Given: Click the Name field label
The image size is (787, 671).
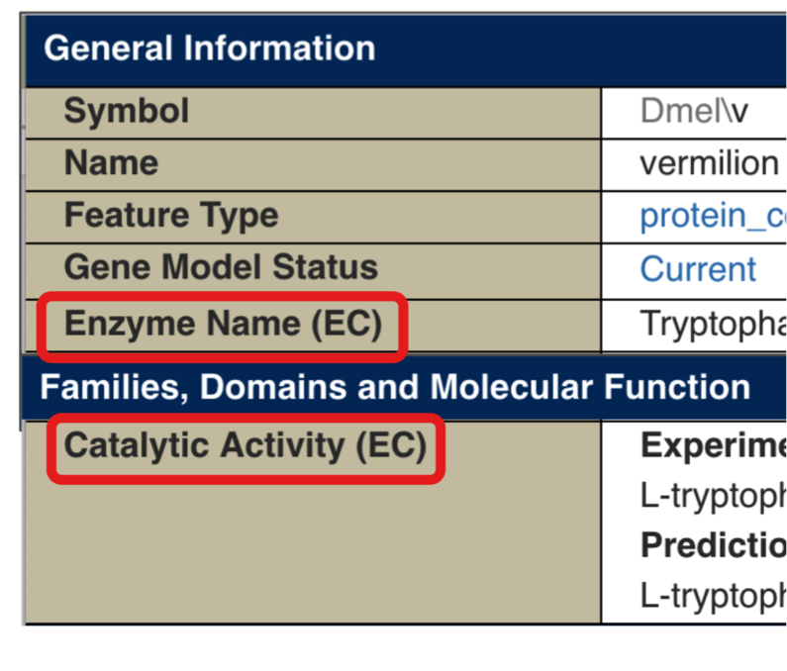Looking at the screenshot, I should pos(110,163).
